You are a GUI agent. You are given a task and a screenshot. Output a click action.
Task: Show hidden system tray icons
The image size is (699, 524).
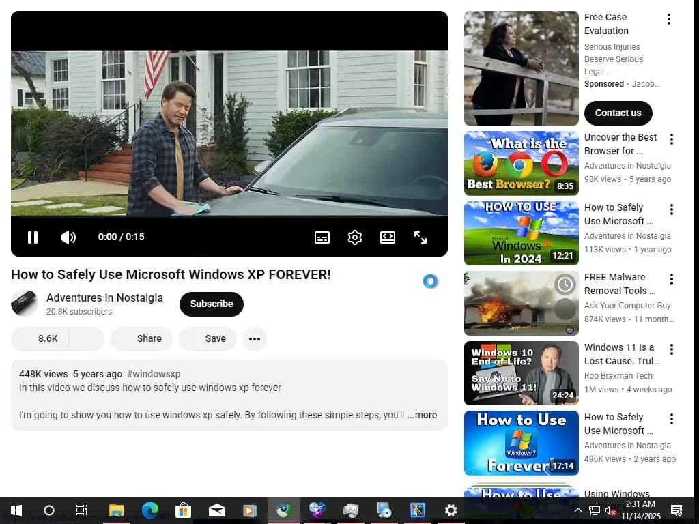coord(577,510)
